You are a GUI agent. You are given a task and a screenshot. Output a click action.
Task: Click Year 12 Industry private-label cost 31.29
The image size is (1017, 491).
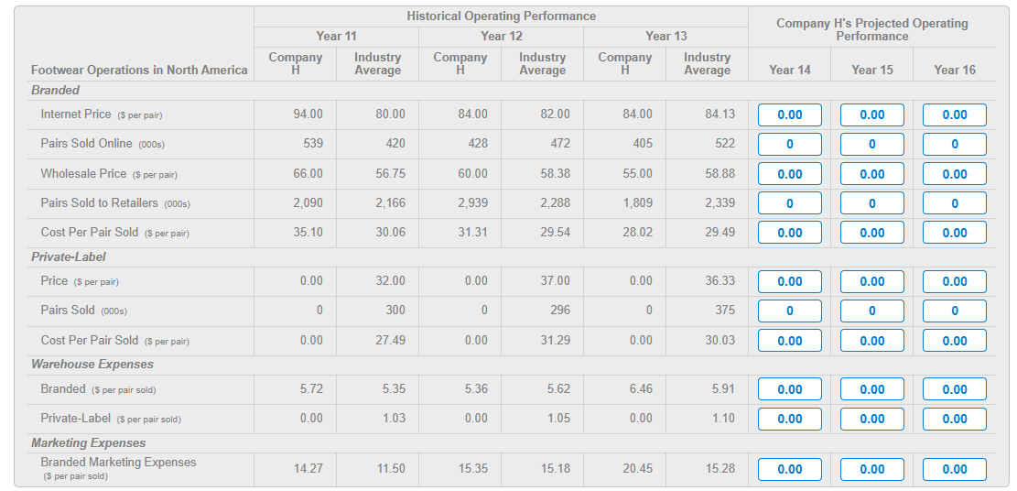(x=556, y=341)
